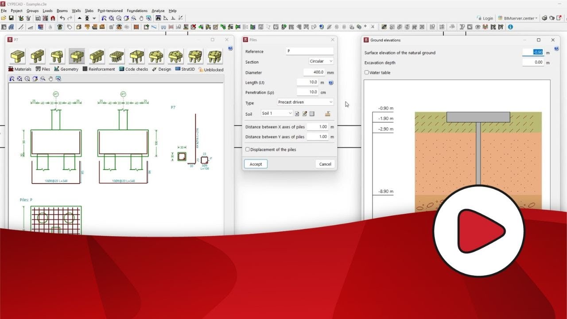567x319 pixels.
Task: Check Displacement of the piles
Action: pyautogui.click(x=247, y=149)
